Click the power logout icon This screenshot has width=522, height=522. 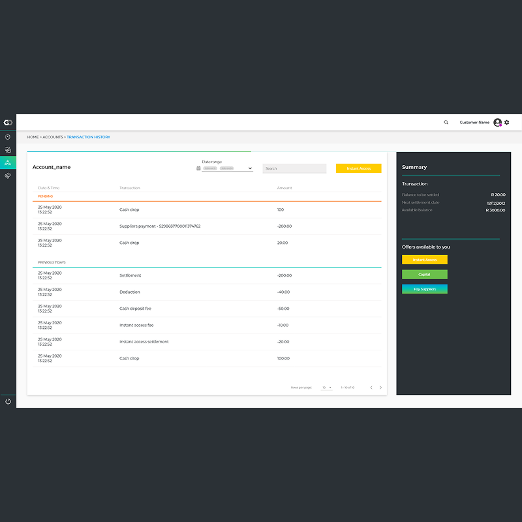point(8,401)
